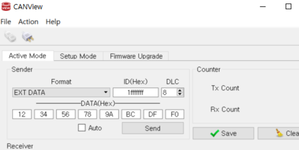The height and width of the screenshot is (150, 299).
Task: Click the Rx Count label
Action: click(225, 109)
